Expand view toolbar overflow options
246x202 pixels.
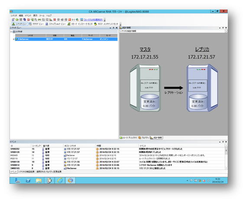pos(120,24)
